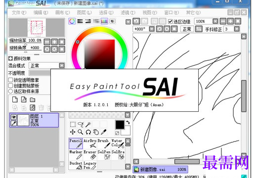Choose the lasso selection tool
This screenshot has height=178, width=258.
pyautogui.click(x=81, y=125)
